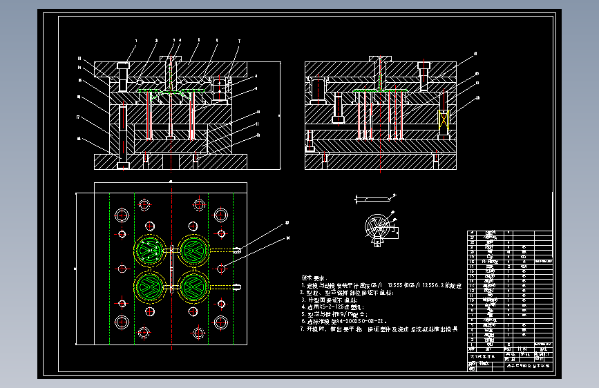Image resolution: width=599 pixels, height=388 pixels.
Task: Click requirement line 3 about the parting surface
Action: click(x=329, y=300)
